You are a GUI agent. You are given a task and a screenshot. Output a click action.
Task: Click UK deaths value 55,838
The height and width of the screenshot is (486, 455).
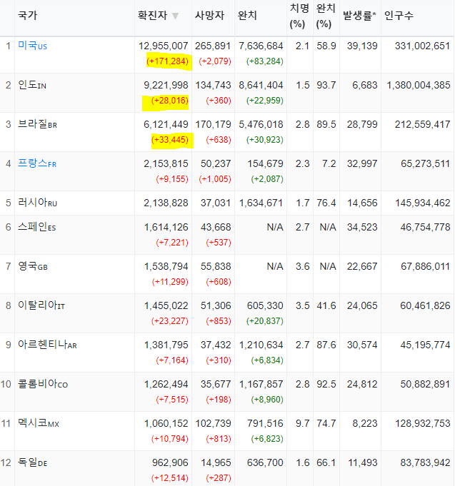[x=216, y=267]
